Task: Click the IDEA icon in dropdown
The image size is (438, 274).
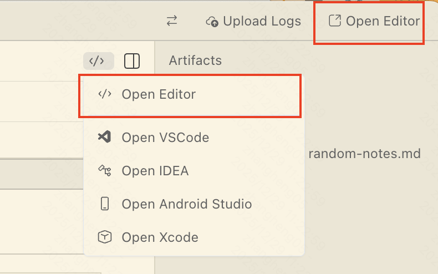Action: (104, 170)
